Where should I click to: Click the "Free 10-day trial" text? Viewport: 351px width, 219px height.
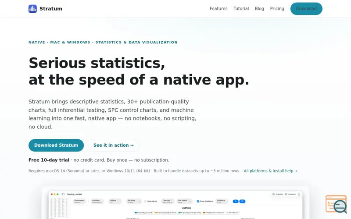[x=49, y=160]
